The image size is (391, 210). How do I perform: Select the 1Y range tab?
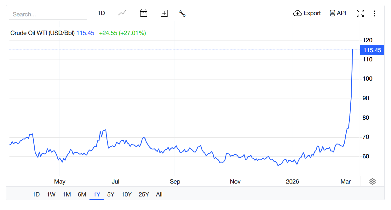click(97, 195)
